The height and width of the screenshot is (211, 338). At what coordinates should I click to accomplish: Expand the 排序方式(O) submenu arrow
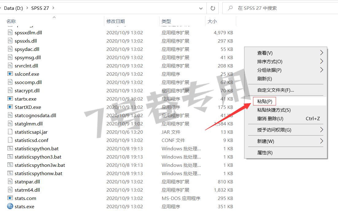[x=321, y=61]
